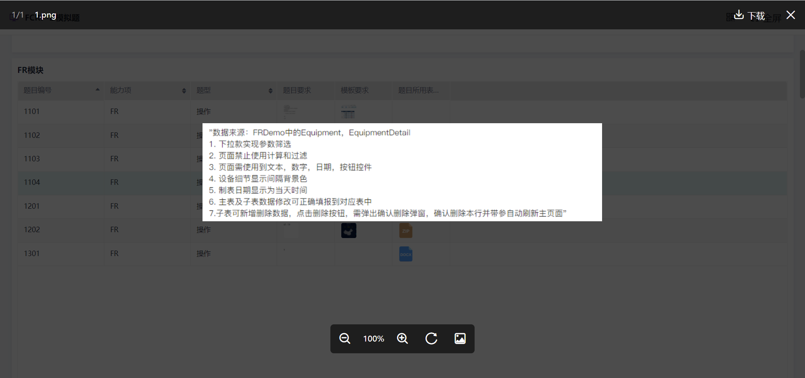Select the 1.png file name label
The height and width of the screenshot is (378, 805).
[x=45, y=15]
